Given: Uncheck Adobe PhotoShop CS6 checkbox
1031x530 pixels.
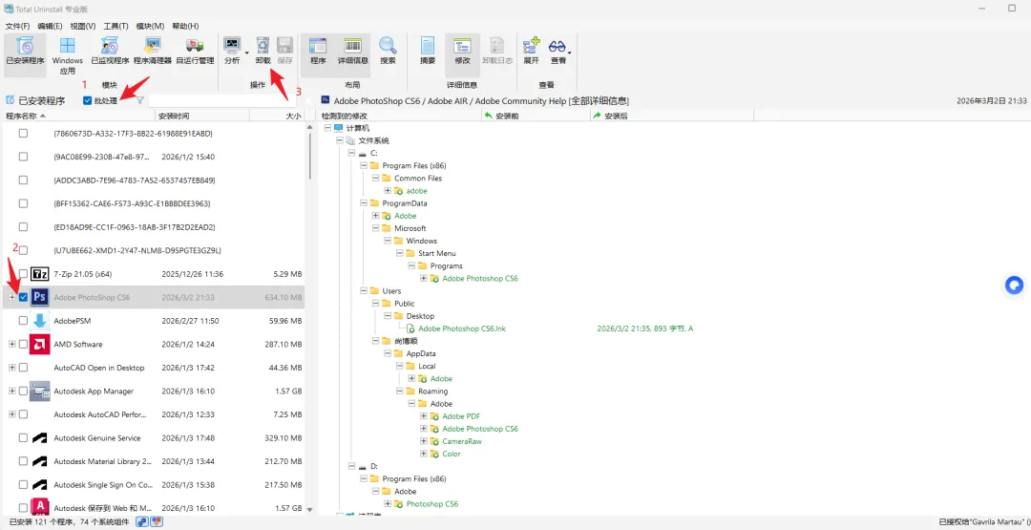Looking at the screenshot, I should [x=23, y=297].
